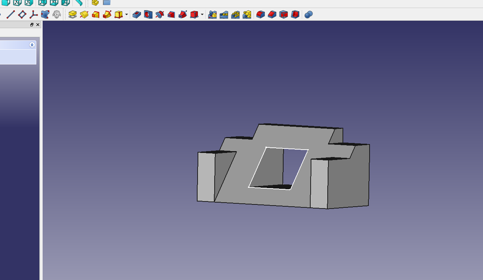483x280 pixels.
Task: Select the Linear Pattern tool
Action: [224, 15]
